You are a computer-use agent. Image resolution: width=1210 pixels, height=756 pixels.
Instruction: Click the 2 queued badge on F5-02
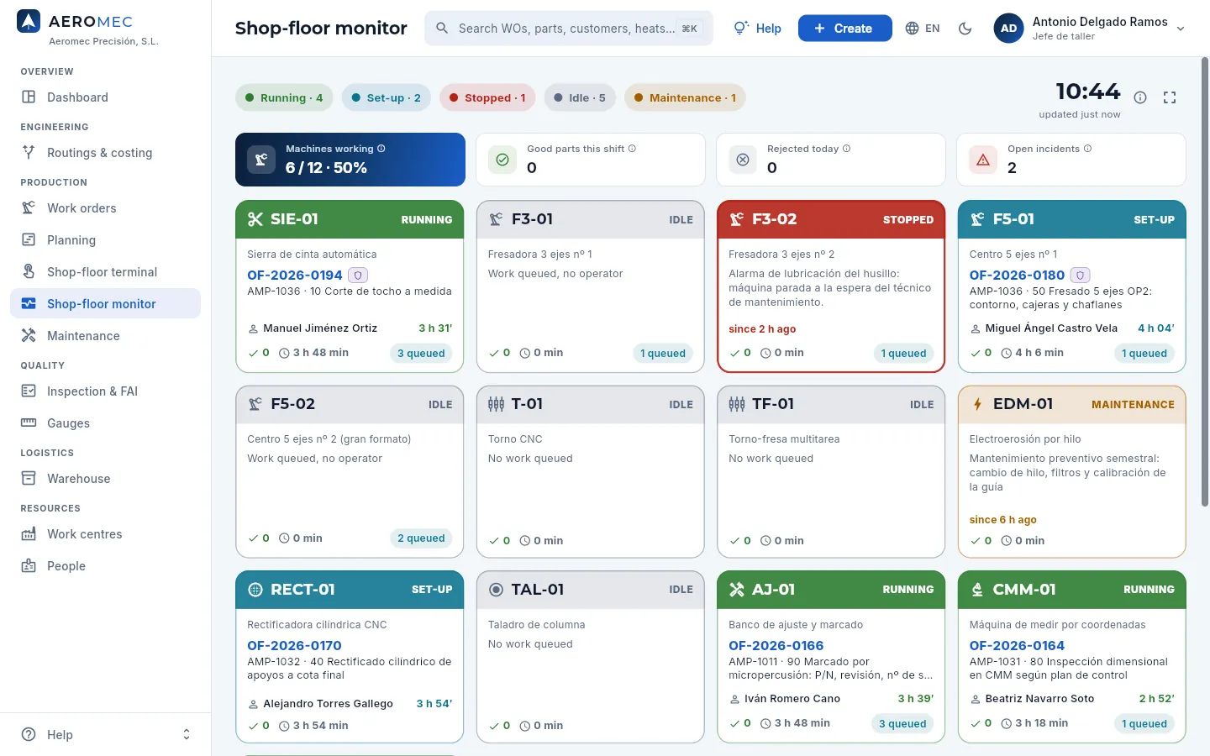coord(421,538)
